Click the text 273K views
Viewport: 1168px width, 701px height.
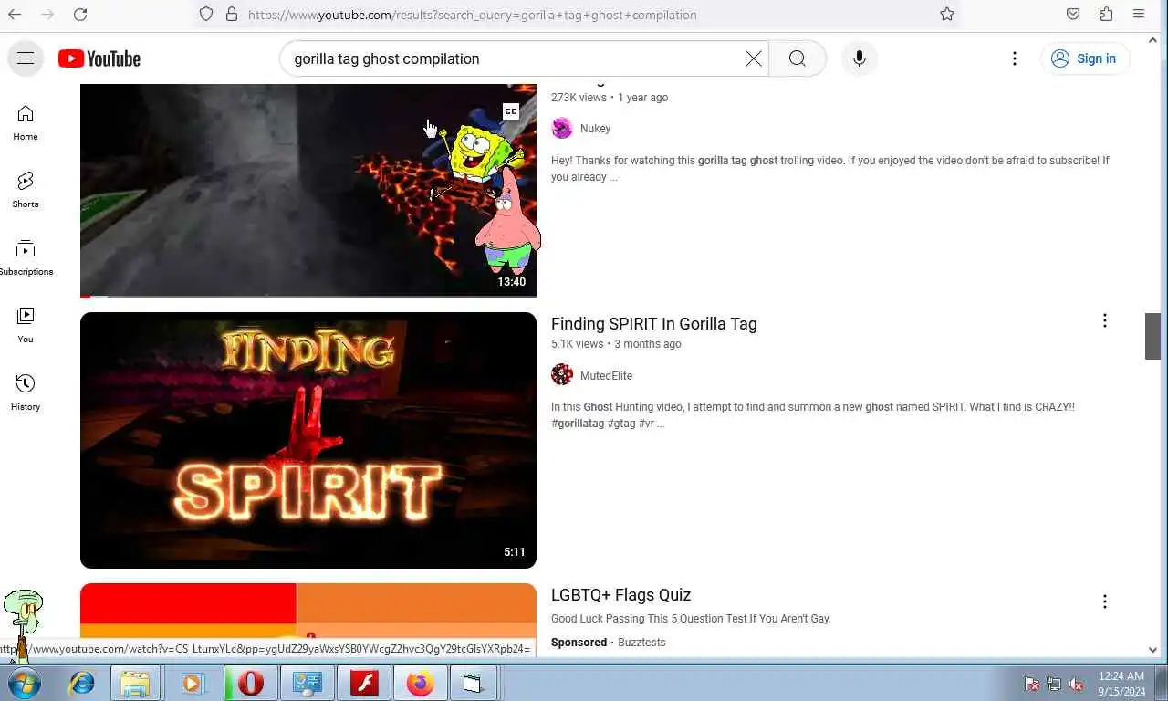pos(579,98)
